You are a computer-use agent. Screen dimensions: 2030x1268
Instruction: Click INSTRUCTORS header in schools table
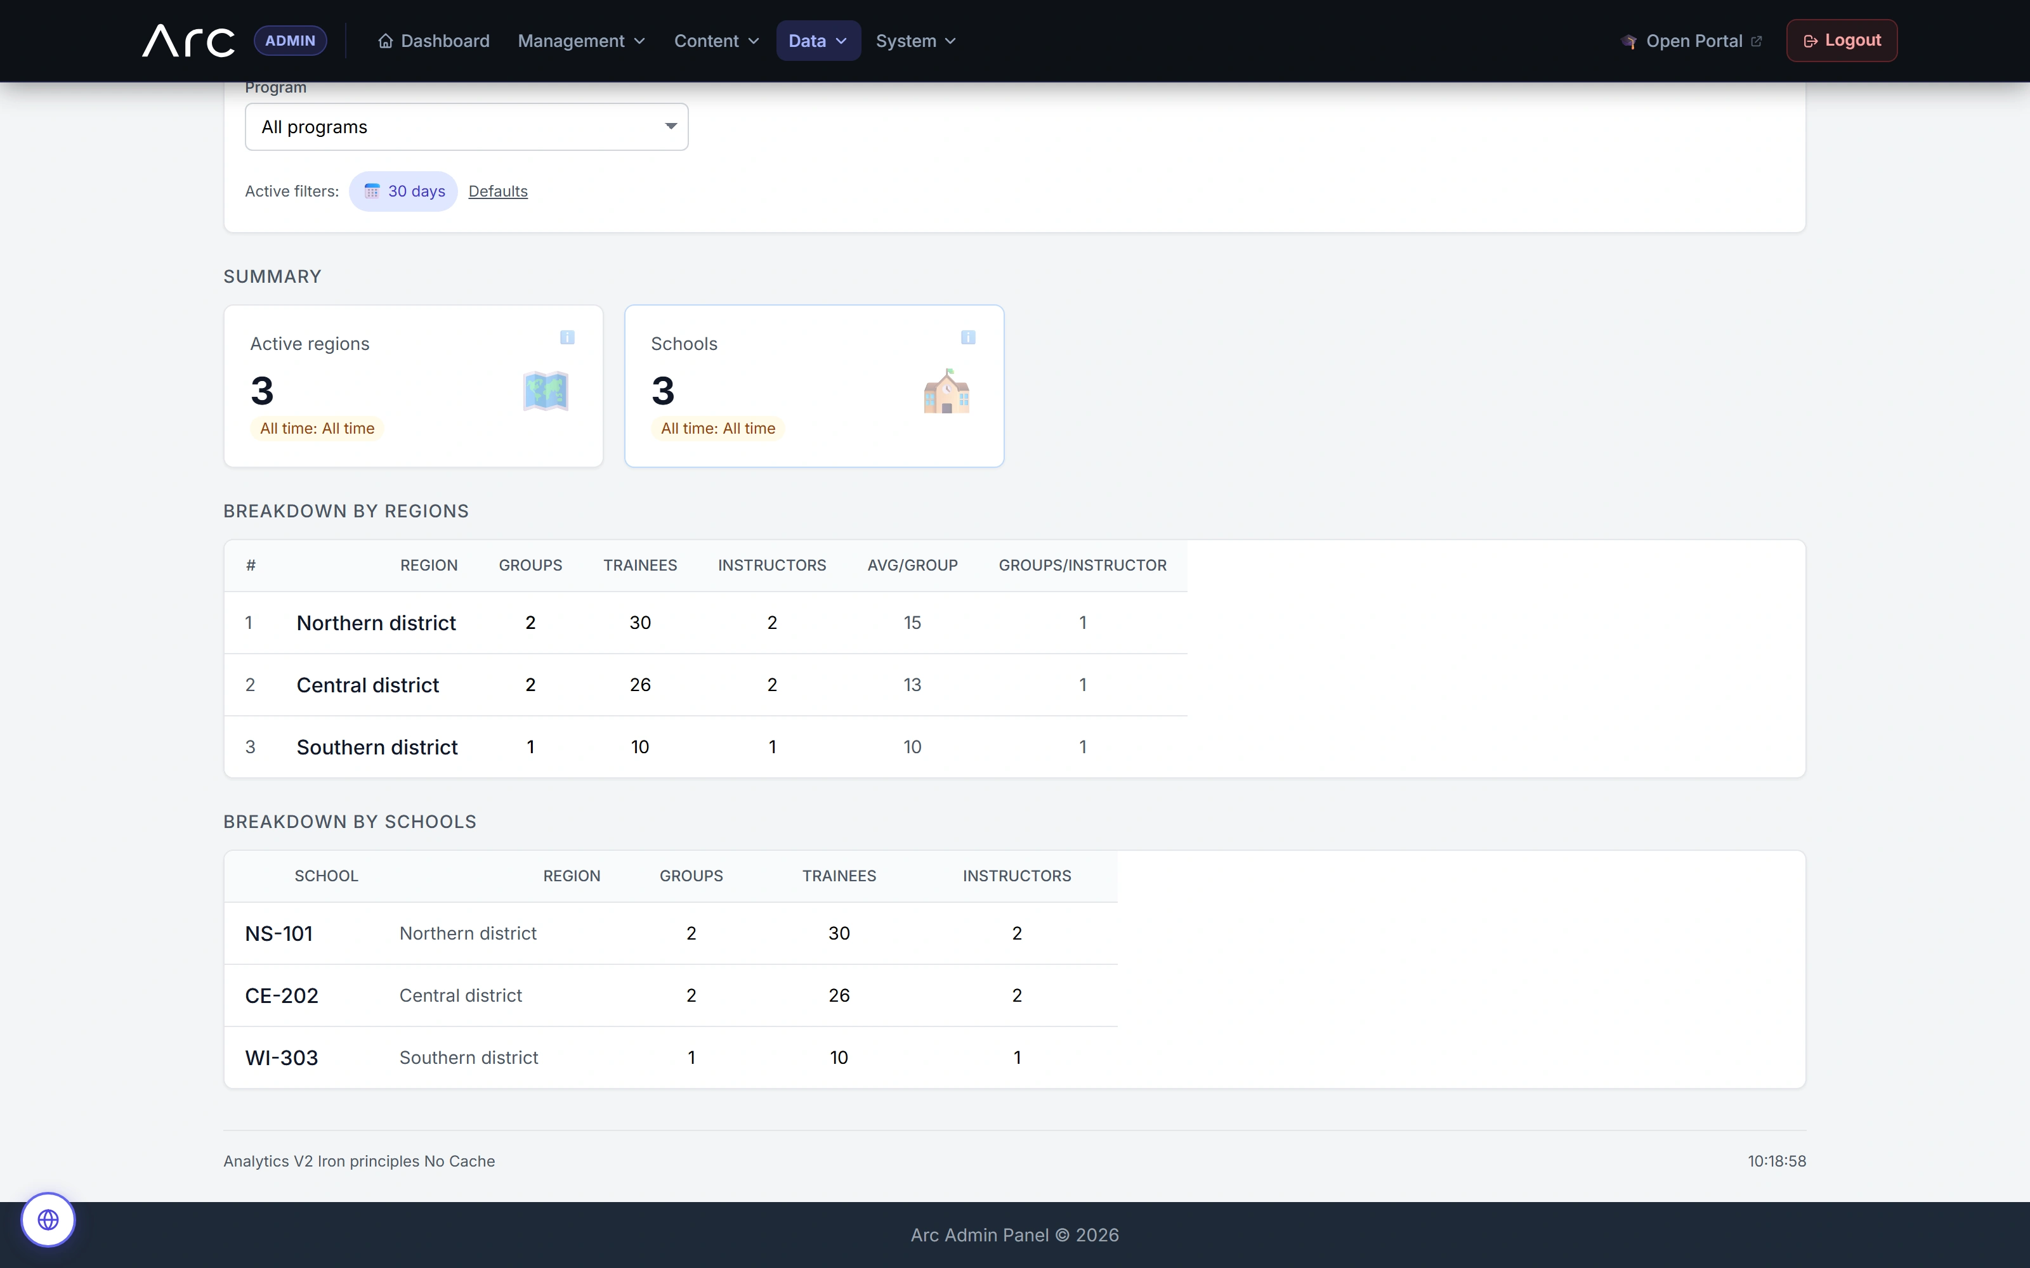click(x=1017, y=876)
